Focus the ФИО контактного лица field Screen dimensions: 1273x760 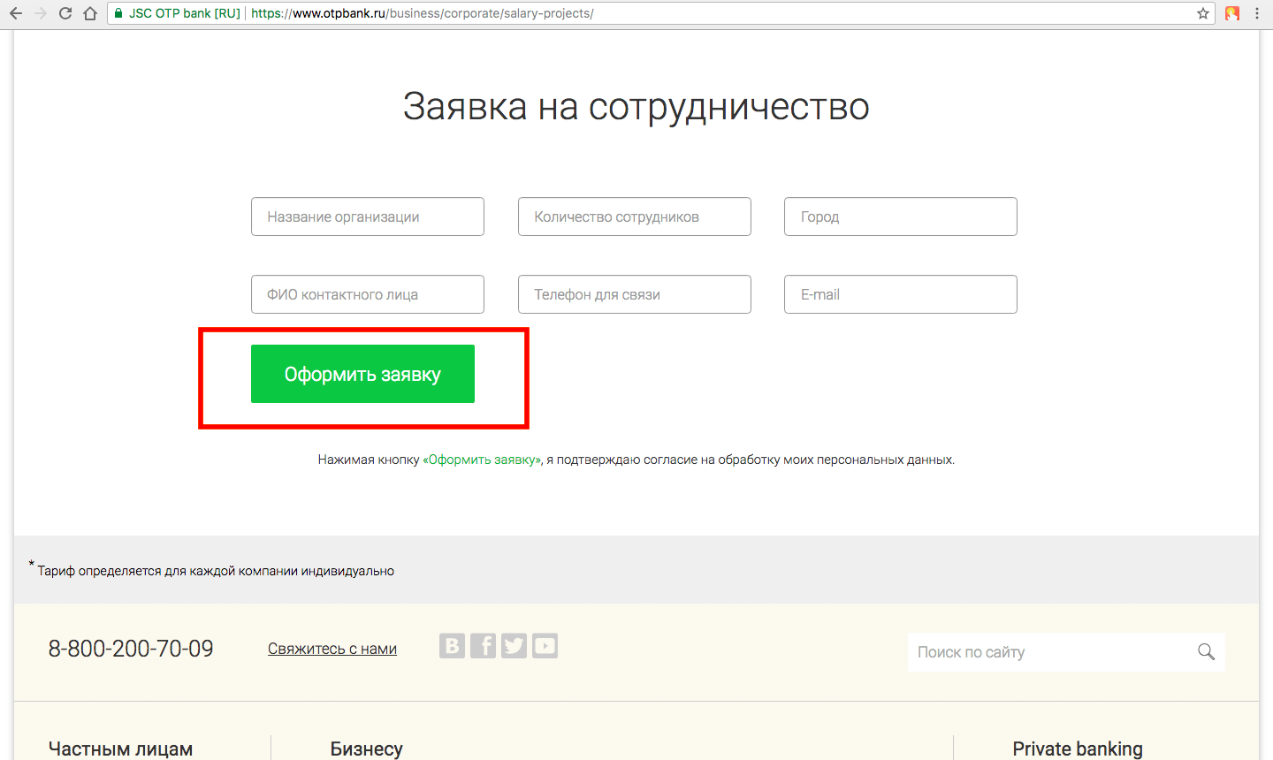click(x=368, y=294)
